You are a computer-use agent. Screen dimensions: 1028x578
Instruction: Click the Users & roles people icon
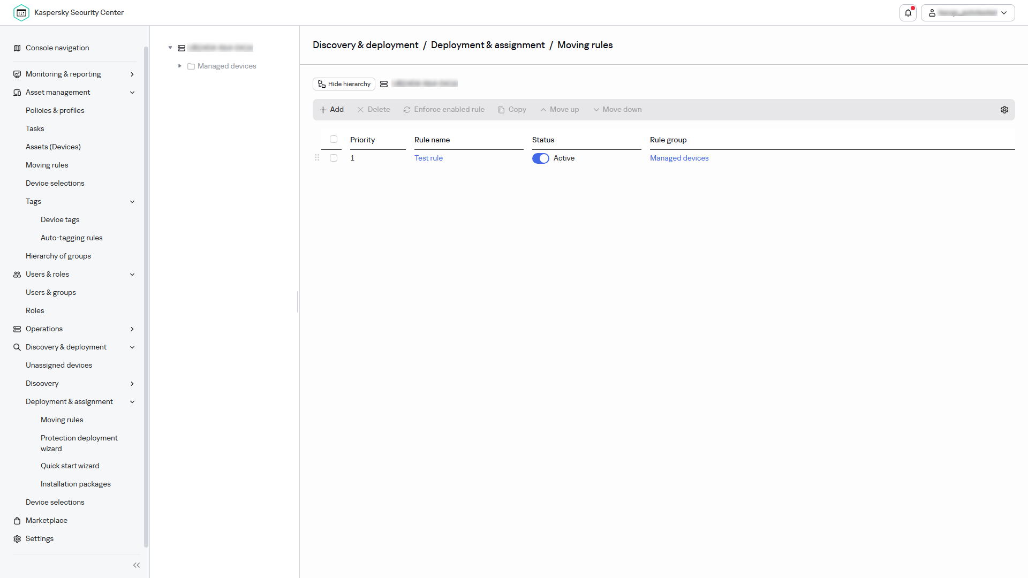click(x=17, y=275)
